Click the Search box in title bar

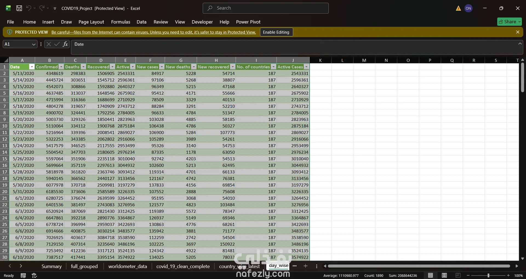tap(266, 8)
